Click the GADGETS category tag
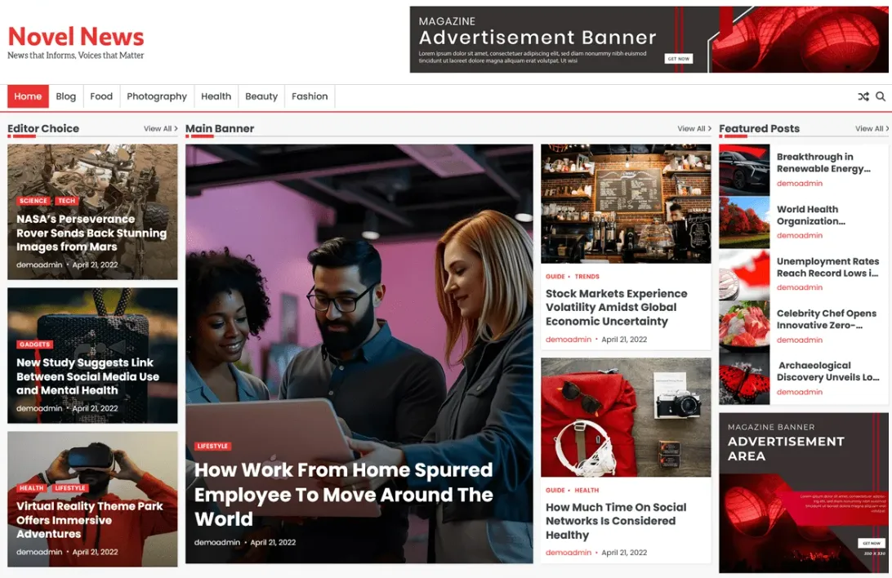Viewport: 892px width, 578px height. coord(34,345)
